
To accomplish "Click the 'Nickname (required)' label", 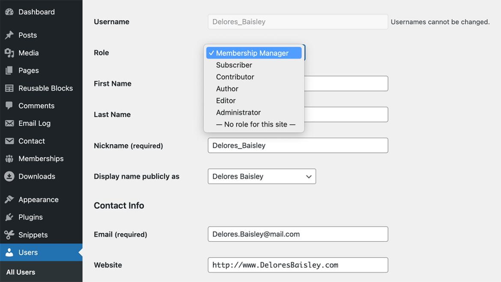I will 128,145.
